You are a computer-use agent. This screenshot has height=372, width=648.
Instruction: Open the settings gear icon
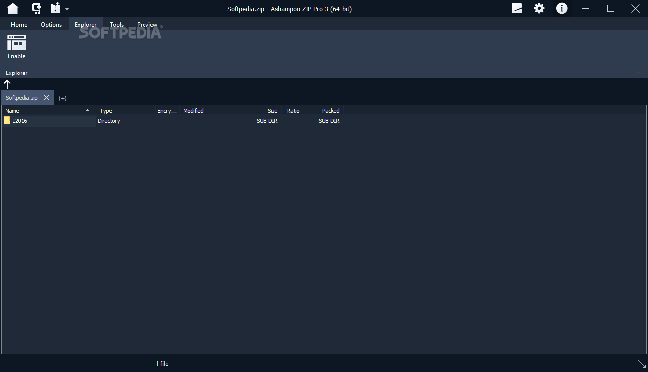[539, 8]
